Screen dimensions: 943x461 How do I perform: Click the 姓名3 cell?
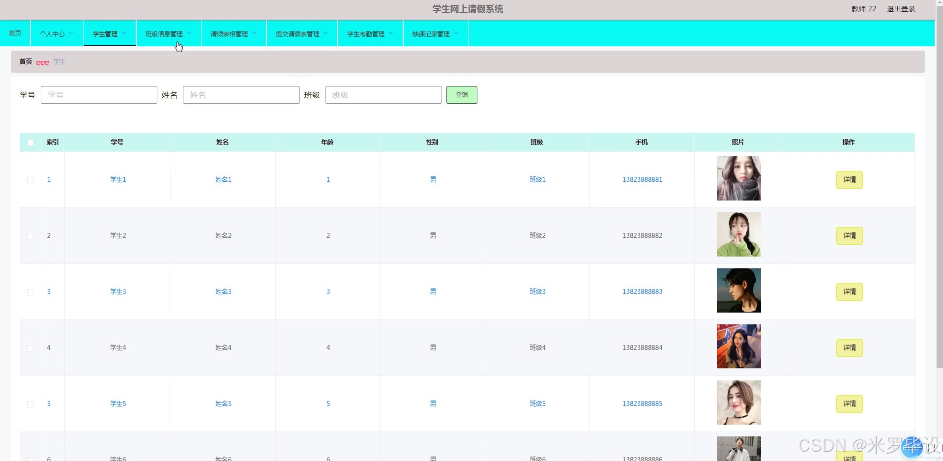click(223, 292)
